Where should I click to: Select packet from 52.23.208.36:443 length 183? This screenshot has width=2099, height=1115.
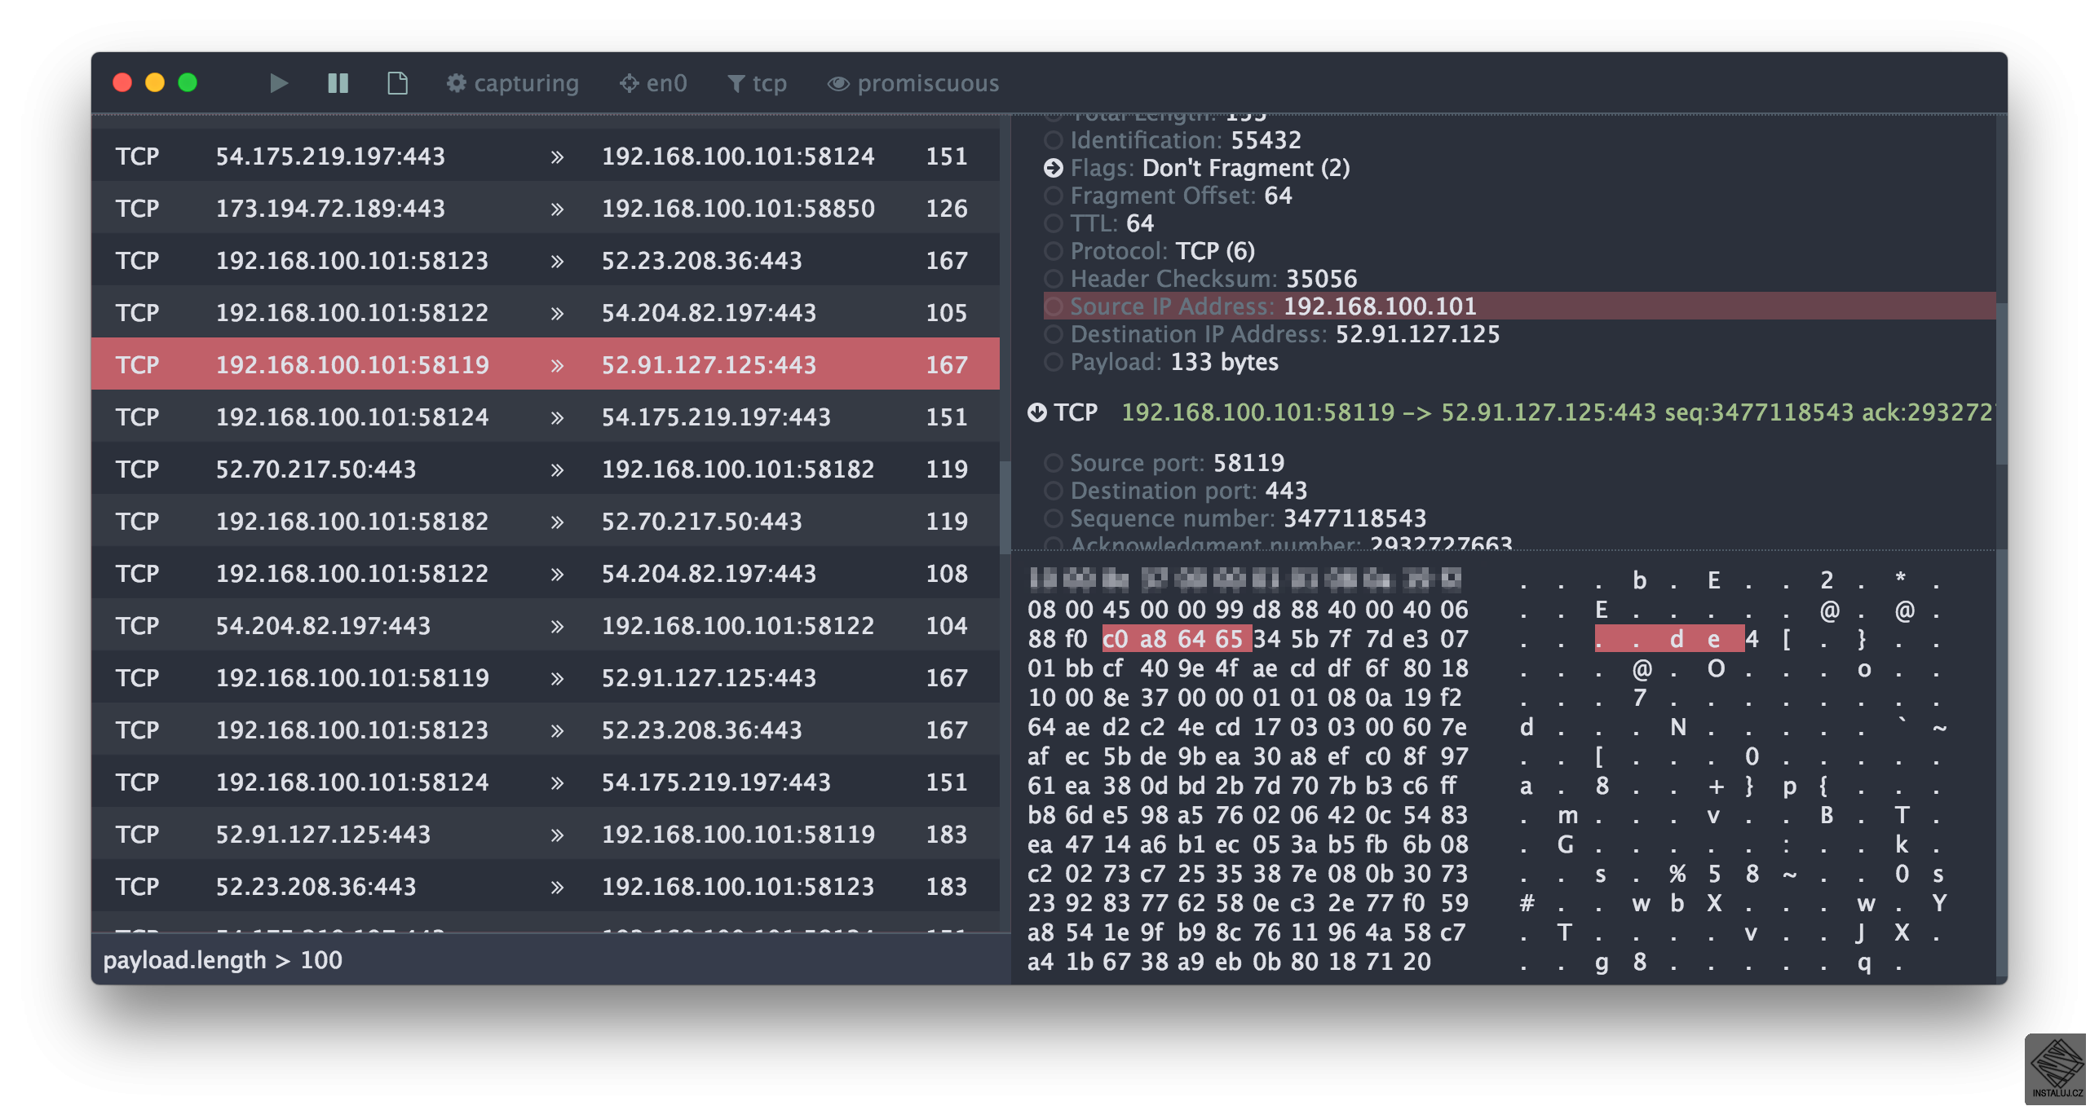pyautogui.click(x=546, y=887)
